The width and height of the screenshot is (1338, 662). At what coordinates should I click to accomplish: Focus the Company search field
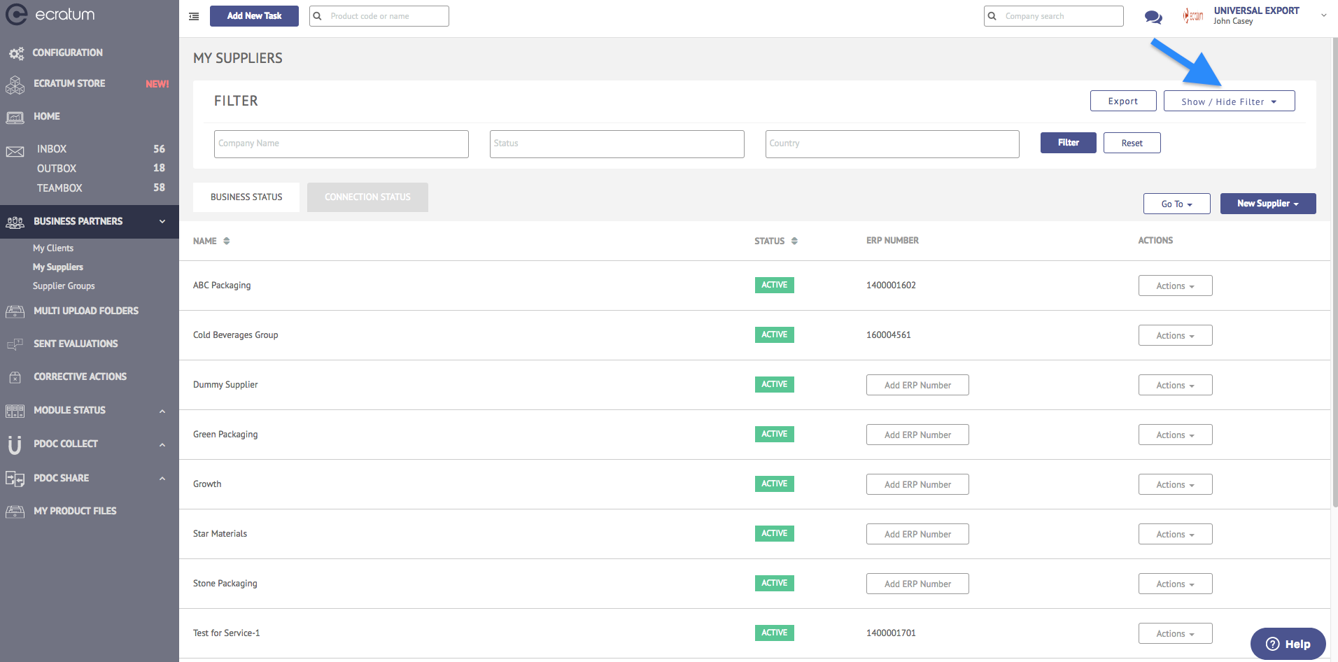click(1054, 16)
